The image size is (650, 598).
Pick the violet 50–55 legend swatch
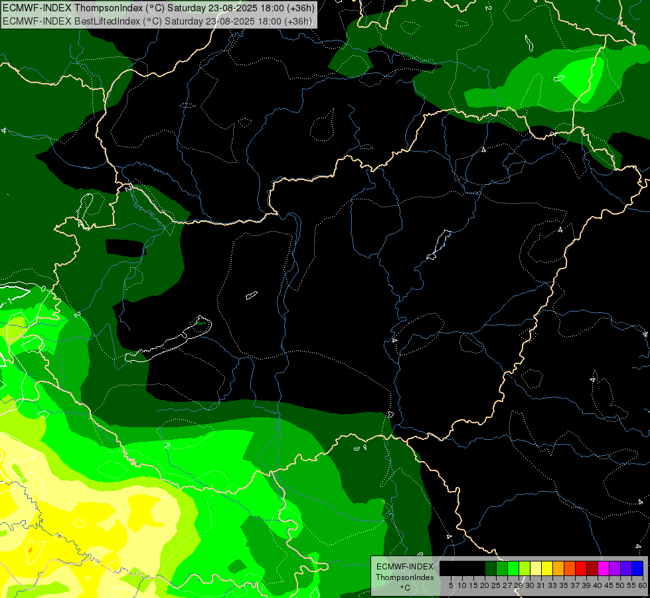click(626, 568)
